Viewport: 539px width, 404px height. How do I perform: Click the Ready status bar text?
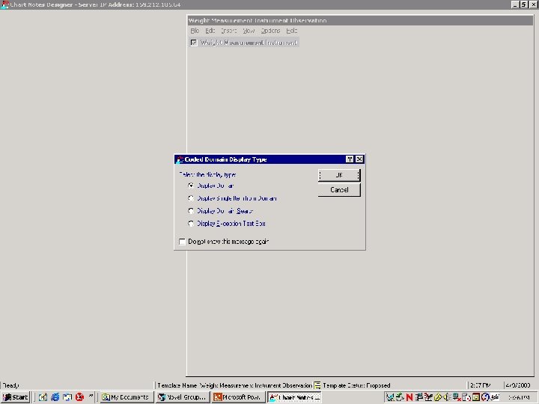[11, 385]
